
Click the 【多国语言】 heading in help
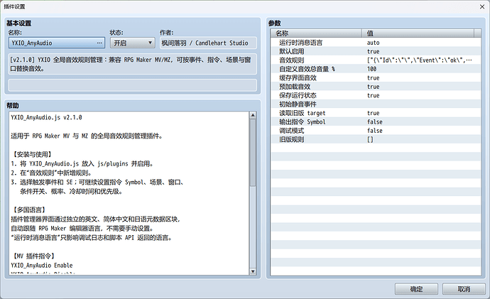click(x=28, y=210)
